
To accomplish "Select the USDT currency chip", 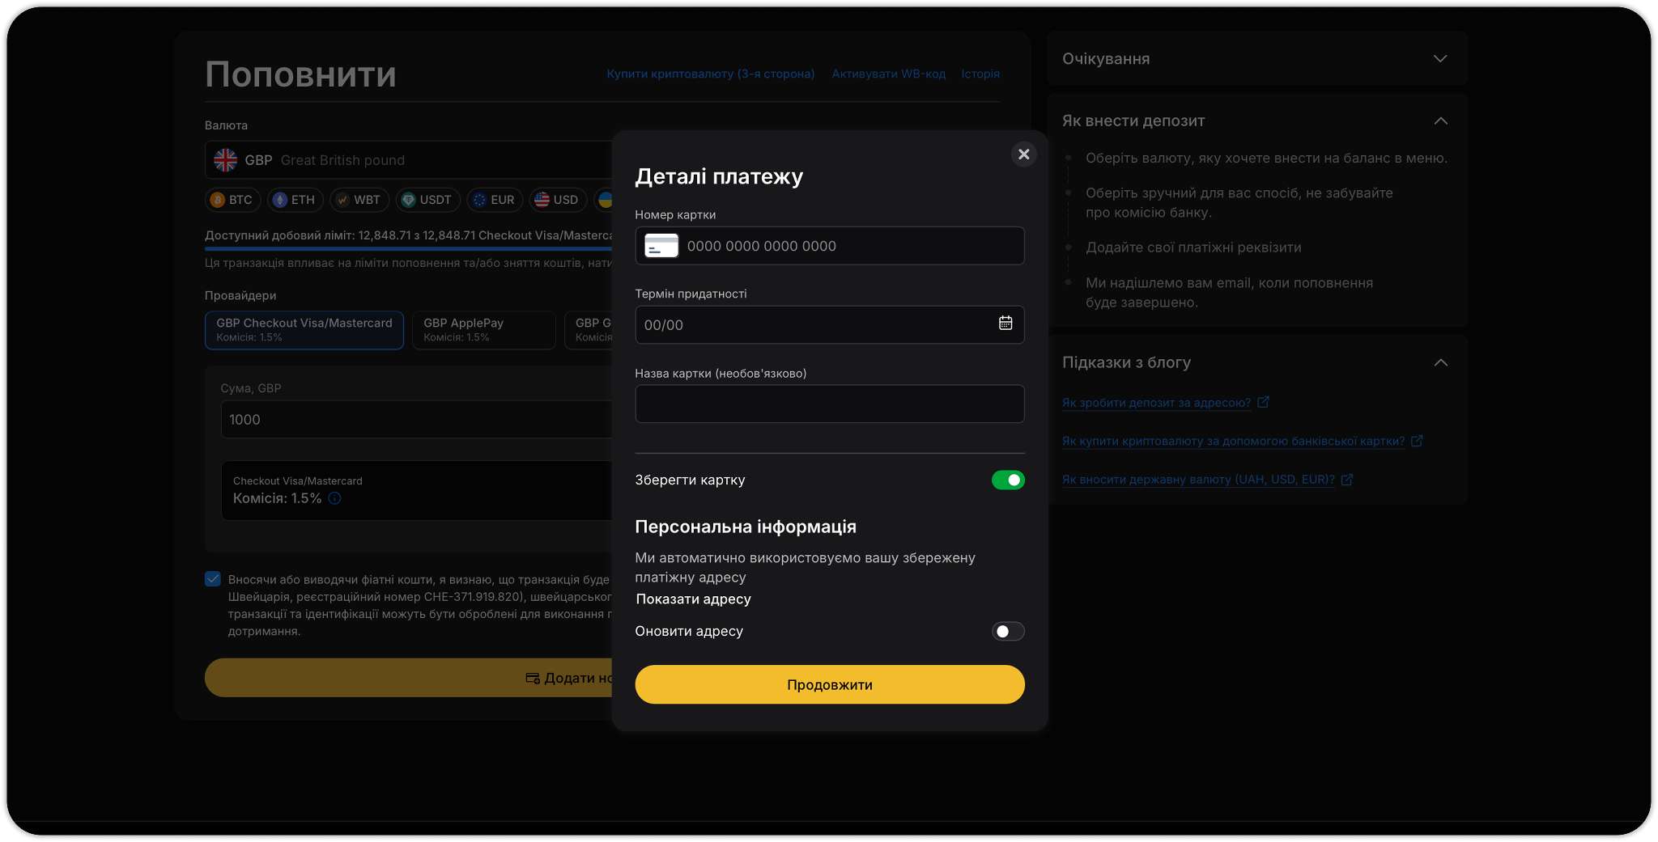I will pyautogui.click(x=427, y=200).
